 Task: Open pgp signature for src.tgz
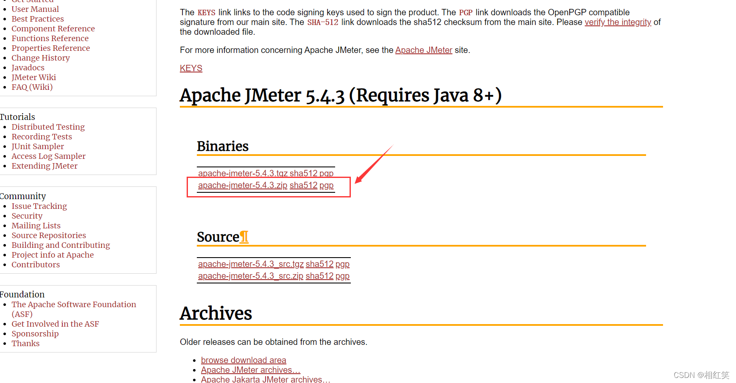tap(342, 264)
